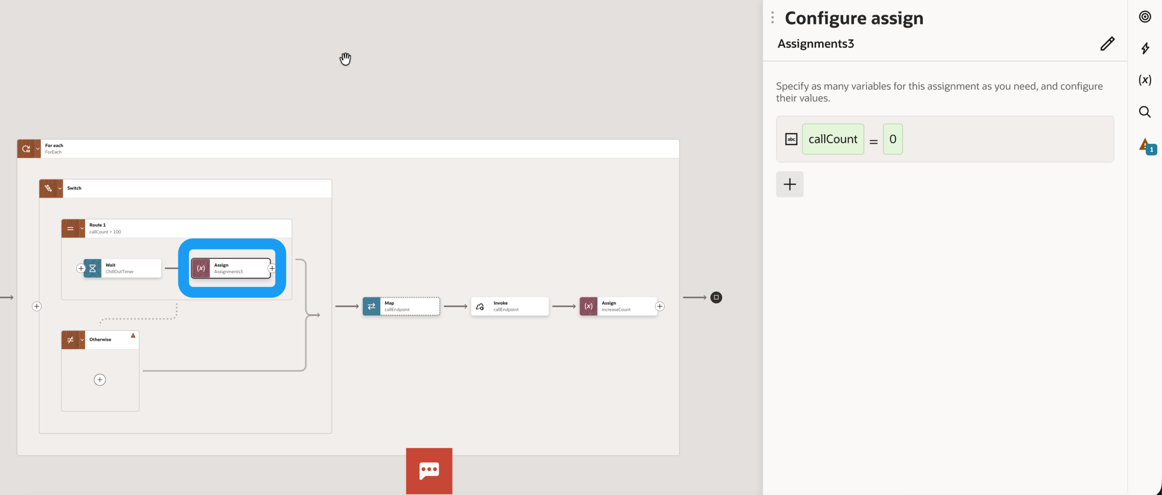Viewport: 1162px width, 495px height.
Task: Open the Route 1 dropdown chevron
Action: click(82, 229)
